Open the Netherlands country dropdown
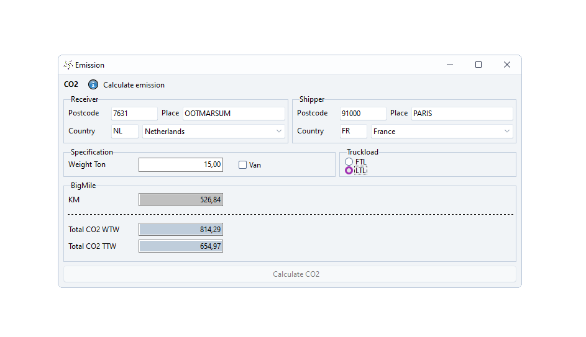This screenshot has height=337, width=586. tap(213, 132)
